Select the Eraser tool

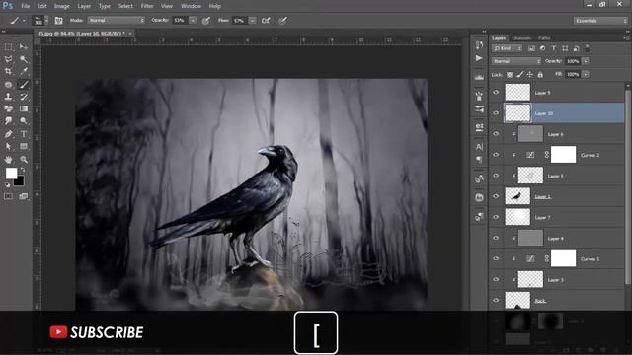coord(8,108)
